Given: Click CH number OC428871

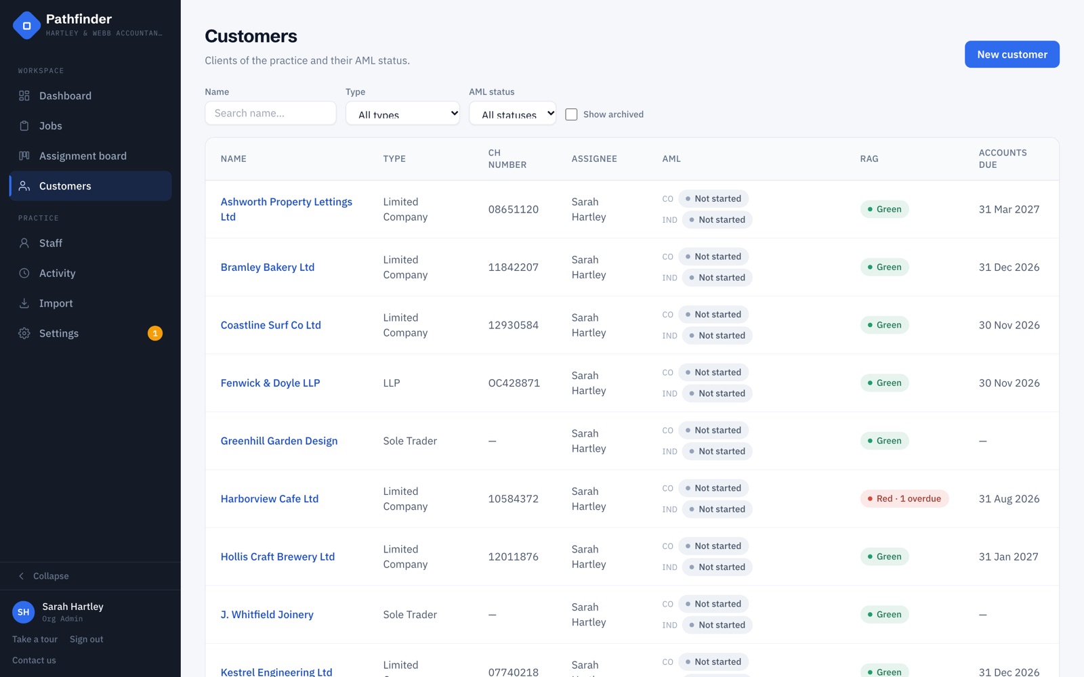Looking at the screenshot, I should [514, 383].
